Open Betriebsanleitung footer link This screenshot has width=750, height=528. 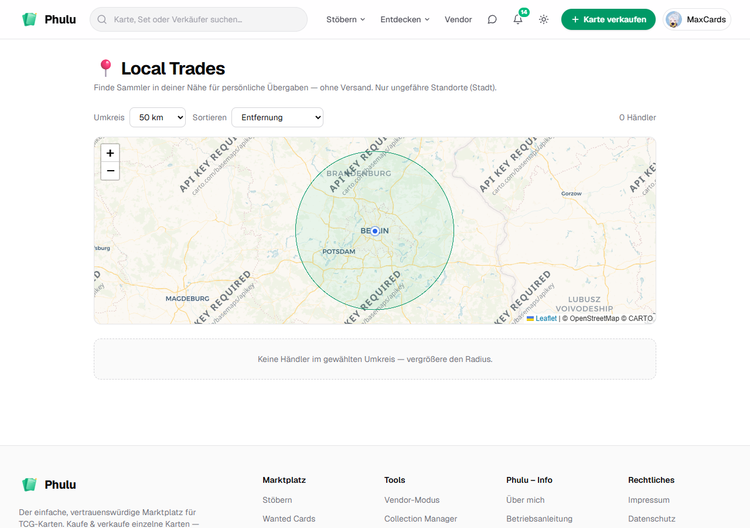[x=540, y=519]
